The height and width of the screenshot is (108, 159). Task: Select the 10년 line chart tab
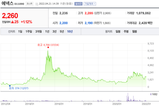pyautogui.click(x=70, y=31)
